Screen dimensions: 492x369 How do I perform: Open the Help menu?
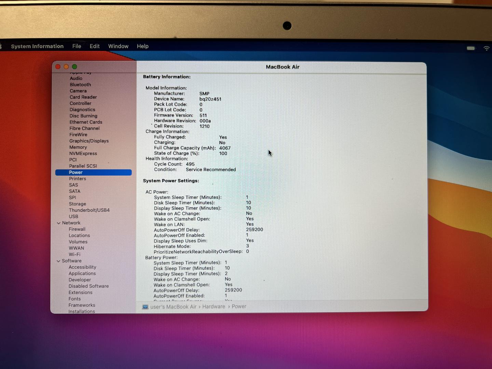click(142, 46)
